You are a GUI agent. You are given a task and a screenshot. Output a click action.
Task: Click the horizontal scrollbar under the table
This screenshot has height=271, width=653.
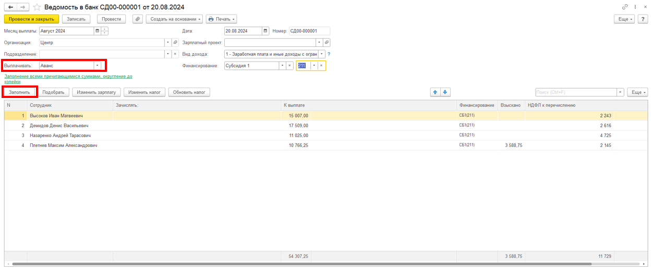pyautogui.click(x=303, y=264)
